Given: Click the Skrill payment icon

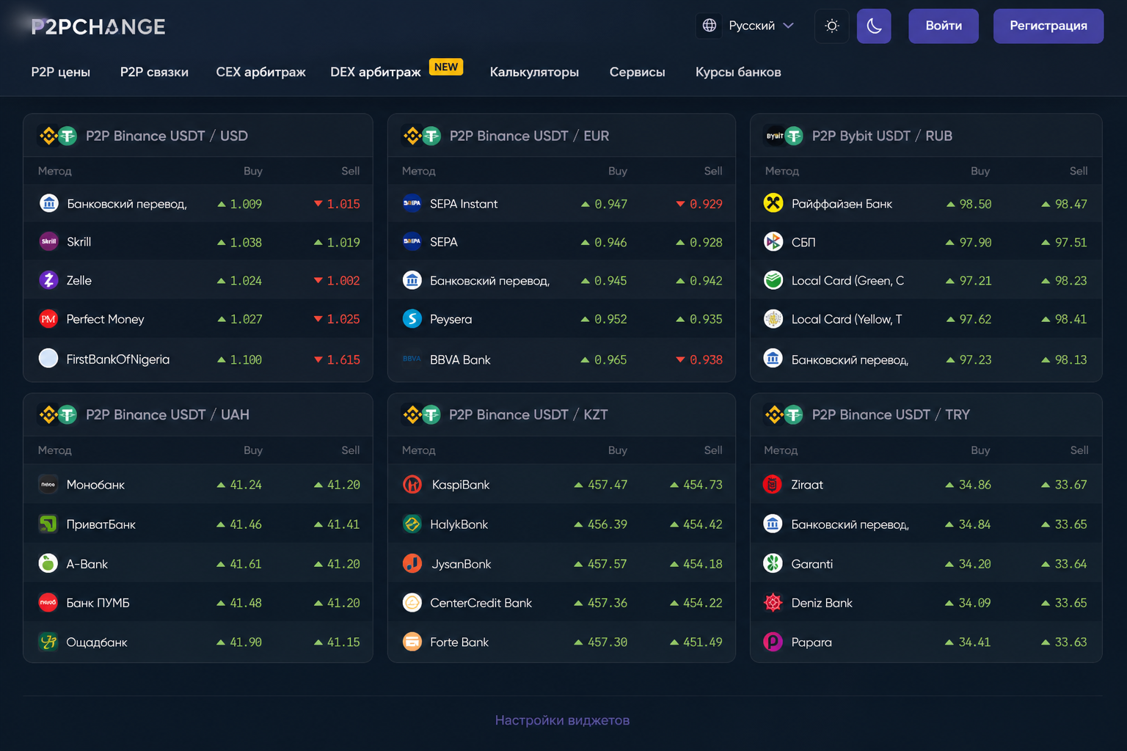Looking at the screenshot, I should [x=48, y=241].
